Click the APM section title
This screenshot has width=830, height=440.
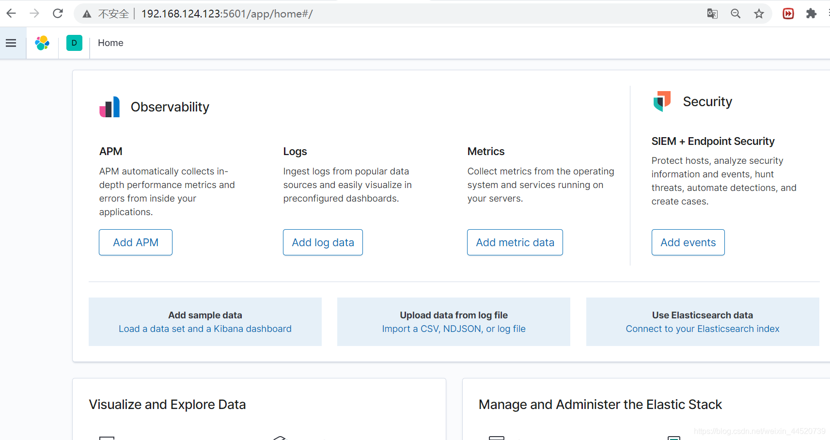click(111, 151)
